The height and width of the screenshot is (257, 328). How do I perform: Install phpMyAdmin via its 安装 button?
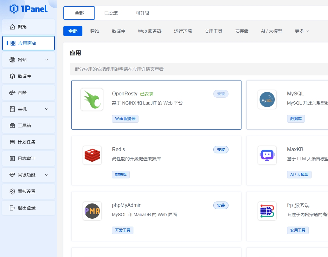[x=221, y=205]
